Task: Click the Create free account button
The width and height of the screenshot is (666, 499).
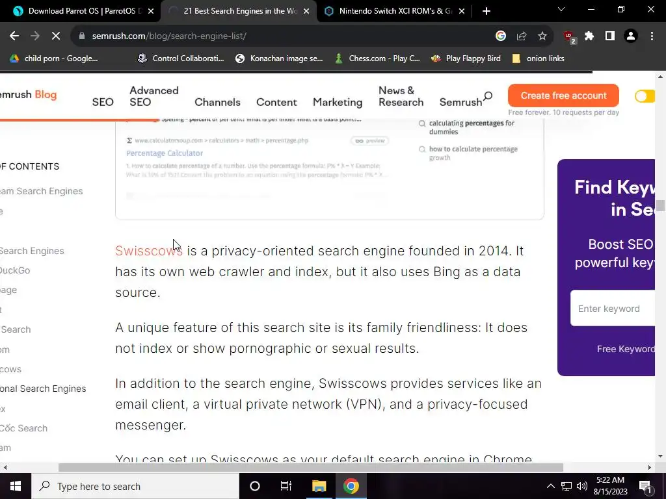Action: (x=563, y=96)
